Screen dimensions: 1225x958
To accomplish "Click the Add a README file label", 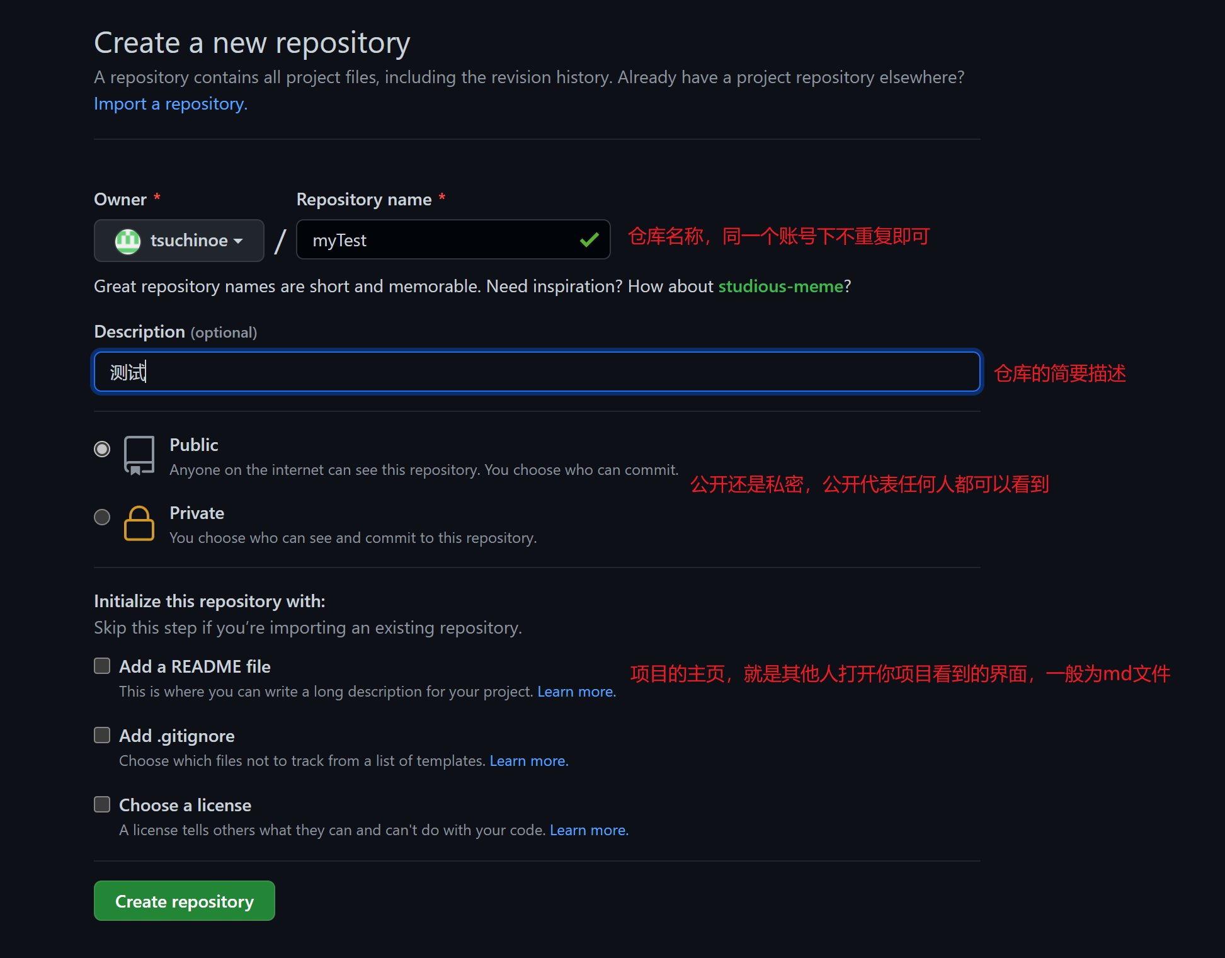I will [195, 667].
